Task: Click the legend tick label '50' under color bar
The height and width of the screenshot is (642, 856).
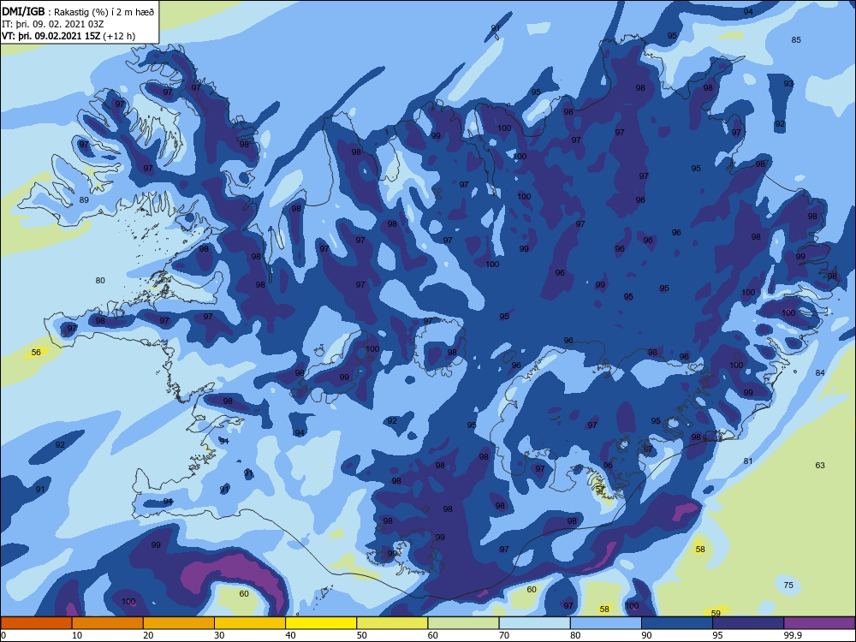Action: [x=362, y=635]
